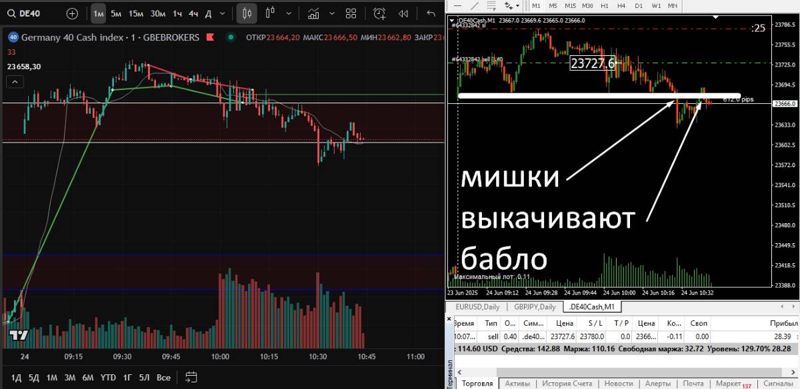Toggle the one-click trading arrow on .DE40Cash chart
This screenshot has height=389, width=800.
pyautogui.click(x=453, y=21)
